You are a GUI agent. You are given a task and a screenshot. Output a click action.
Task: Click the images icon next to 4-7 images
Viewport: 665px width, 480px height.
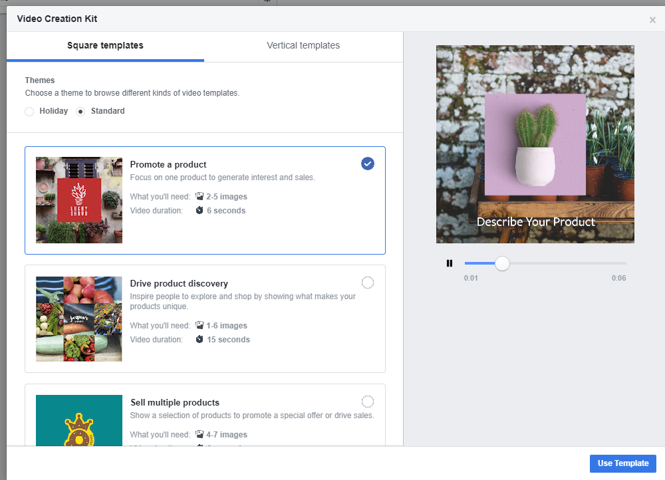(199, 435)
